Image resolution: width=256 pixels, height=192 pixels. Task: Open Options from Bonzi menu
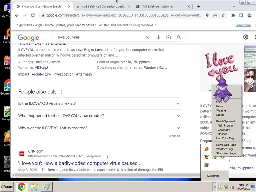point(222,134)
